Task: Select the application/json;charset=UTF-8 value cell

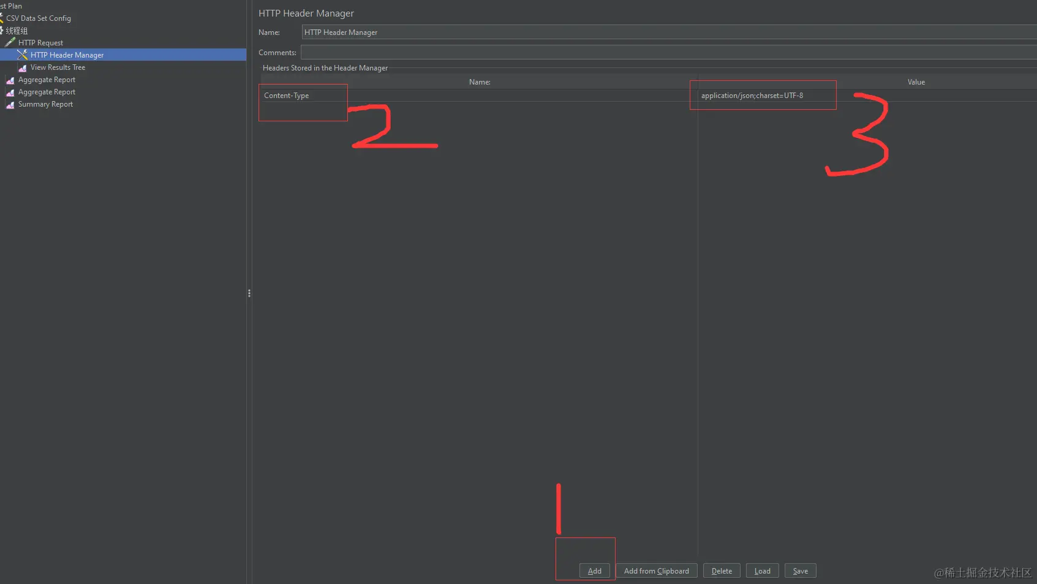Action: tap(867, 96)
